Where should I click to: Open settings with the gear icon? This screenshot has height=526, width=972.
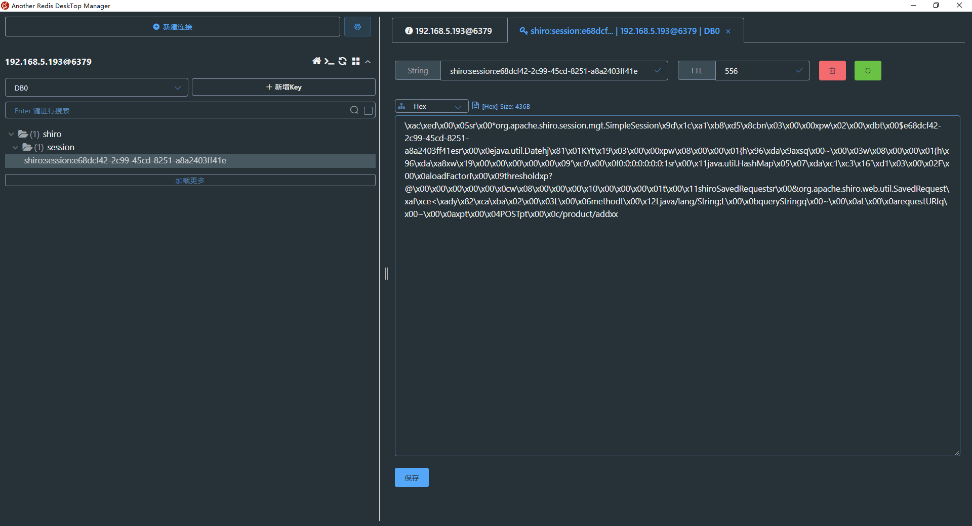coord(358,26)
